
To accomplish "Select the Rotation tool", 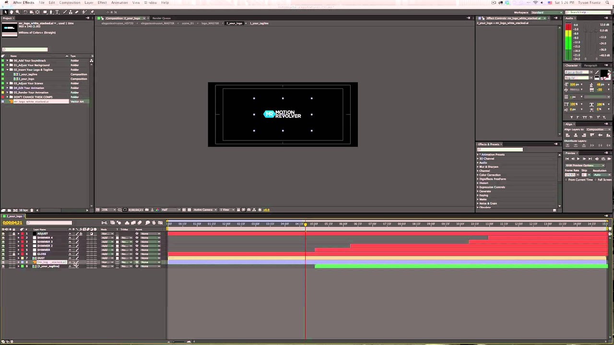I will pyautogui.click(x=25, y=12).
